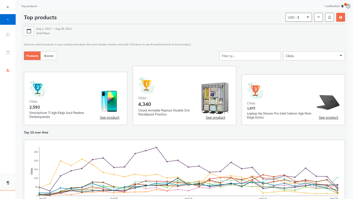The image size is (353, 199).
Task: Open the filter icon next to currency selector
Action: 318,17
